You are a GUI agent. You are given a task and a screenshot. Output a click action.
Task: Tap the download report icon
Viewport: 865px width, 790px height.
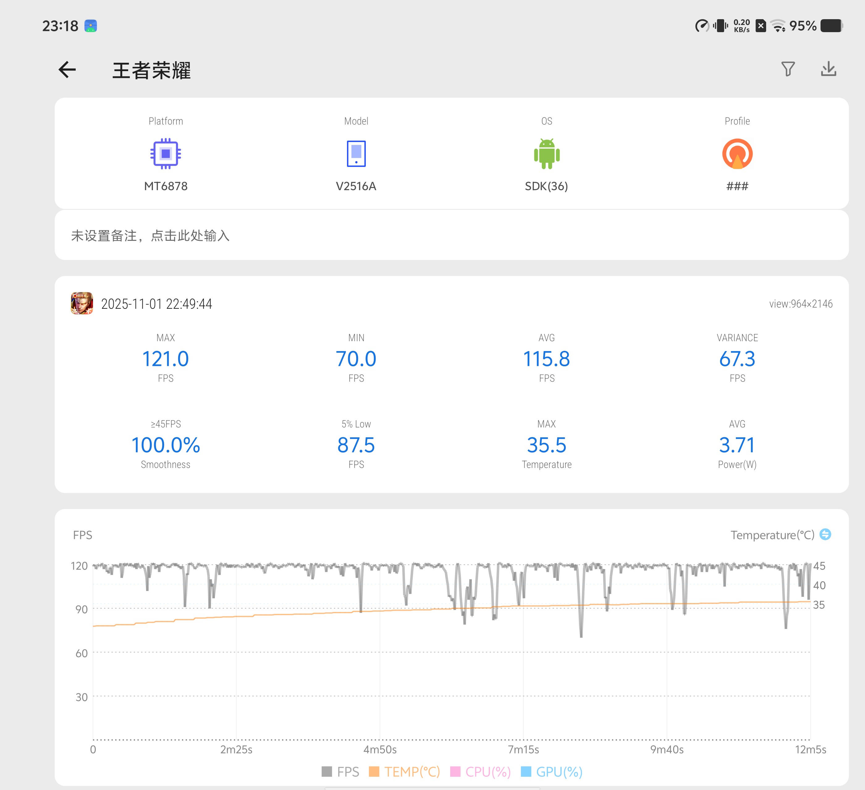click(828, 69)
